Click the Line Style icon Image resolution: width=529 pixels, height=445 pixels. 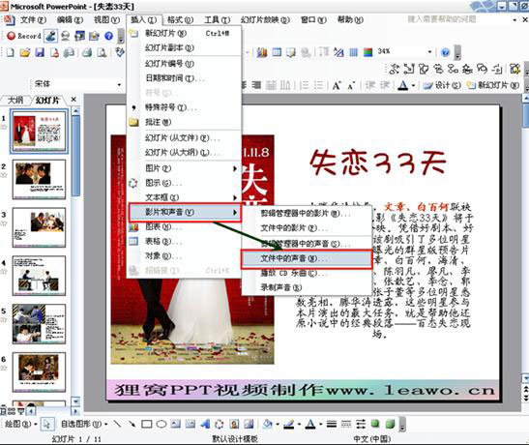point(332,424)
